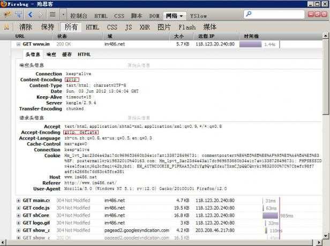Sort by the 域 column header
This screenshot has height=246, width=330.
click(137, 36)
